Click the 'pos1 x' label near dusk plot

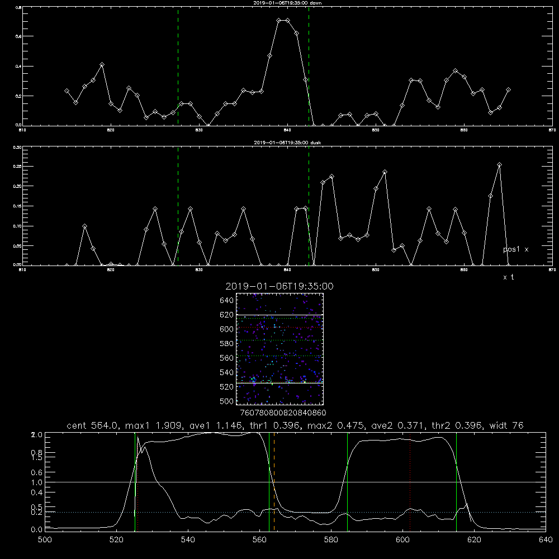tap(515, 249)
